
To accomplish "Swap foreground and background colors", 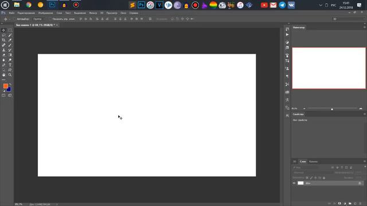I will pyautogui.click(x=10, y=85).
